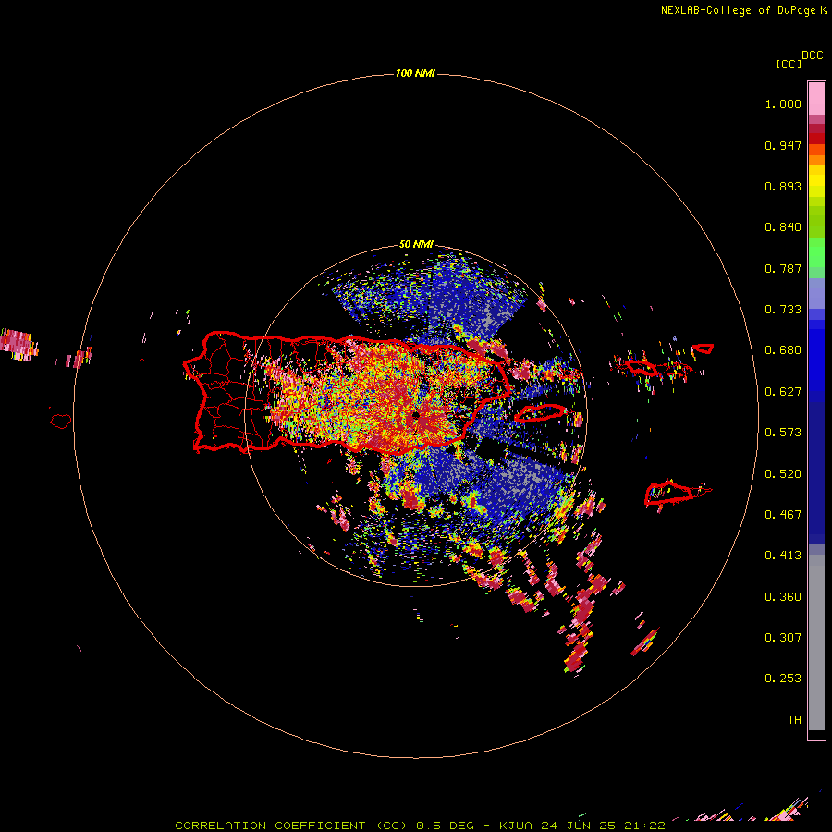832x832 pixels.
Task: Select the 0.947 colorbar value
Action: click(x=783, y=145)
